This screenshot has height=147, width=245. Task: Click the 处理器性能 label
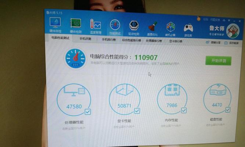(74, 122)
